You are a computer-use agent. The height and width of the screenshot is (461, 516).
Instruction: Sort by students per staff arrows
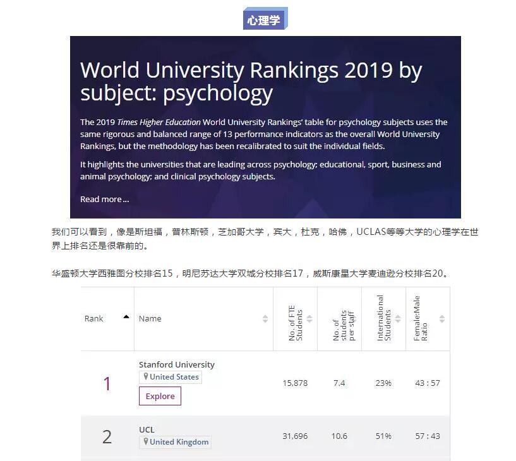pyautogui.click(x=354, y=319)
